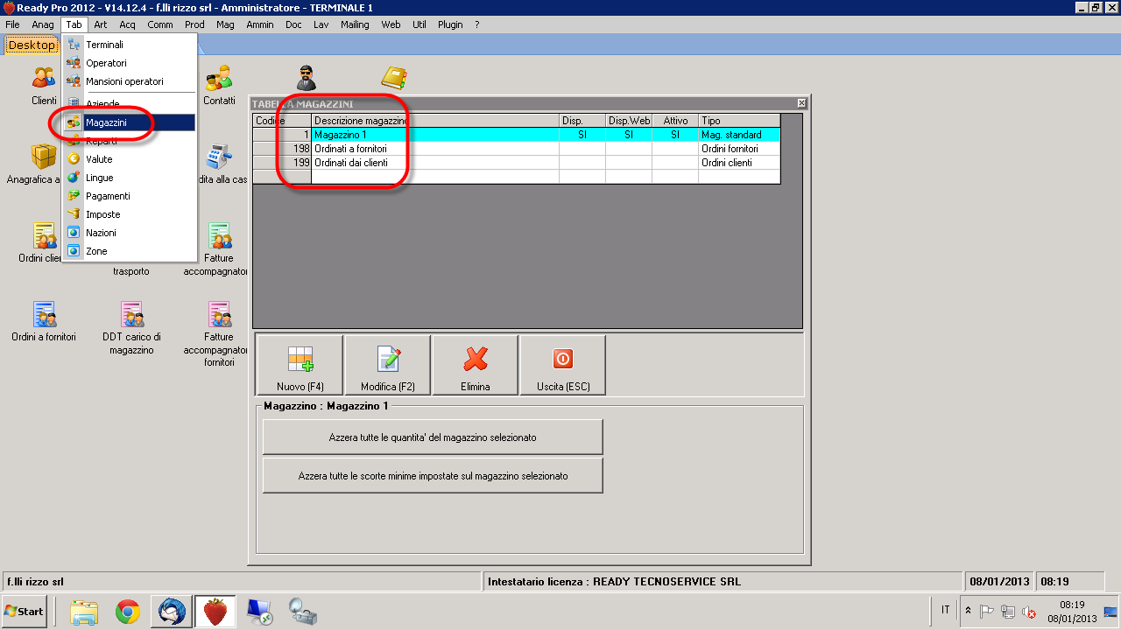Open the Web menu
Viewport: 1121px width, 630px height.
(391, 24)
